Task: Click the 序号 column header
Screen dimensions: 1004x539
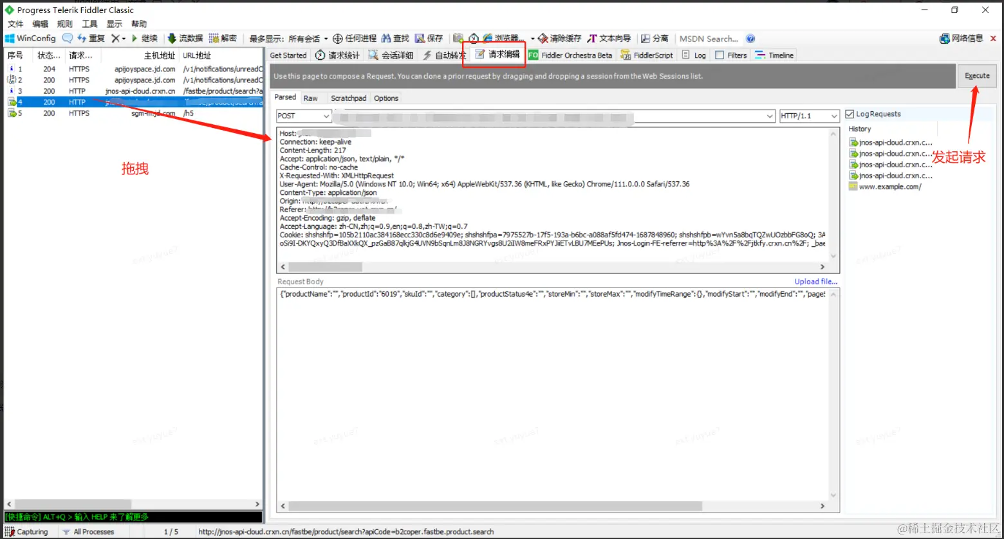Action: tap(15, 55)
